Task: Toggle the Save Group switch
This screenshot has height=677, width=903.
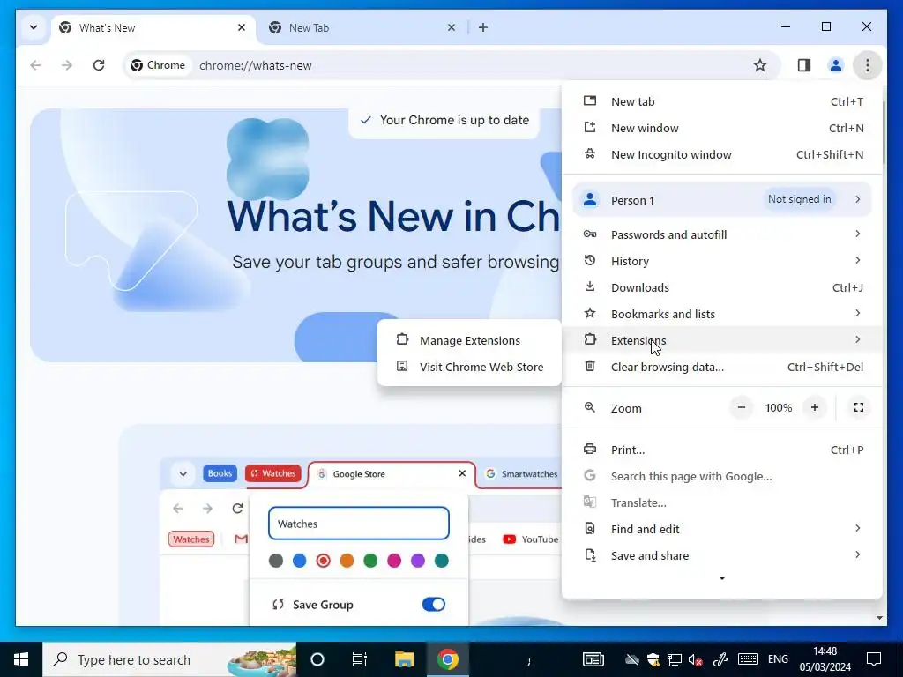Action: click(x=434, y=604)
